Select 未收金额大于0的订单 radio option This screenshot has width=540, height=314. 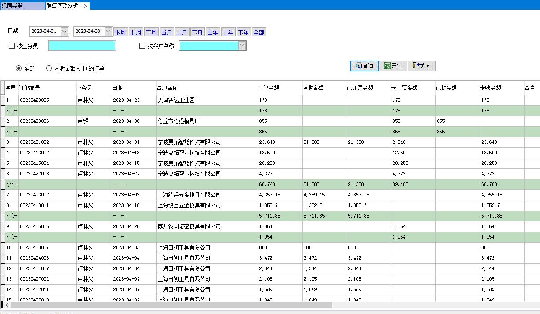tap(49, 68)
